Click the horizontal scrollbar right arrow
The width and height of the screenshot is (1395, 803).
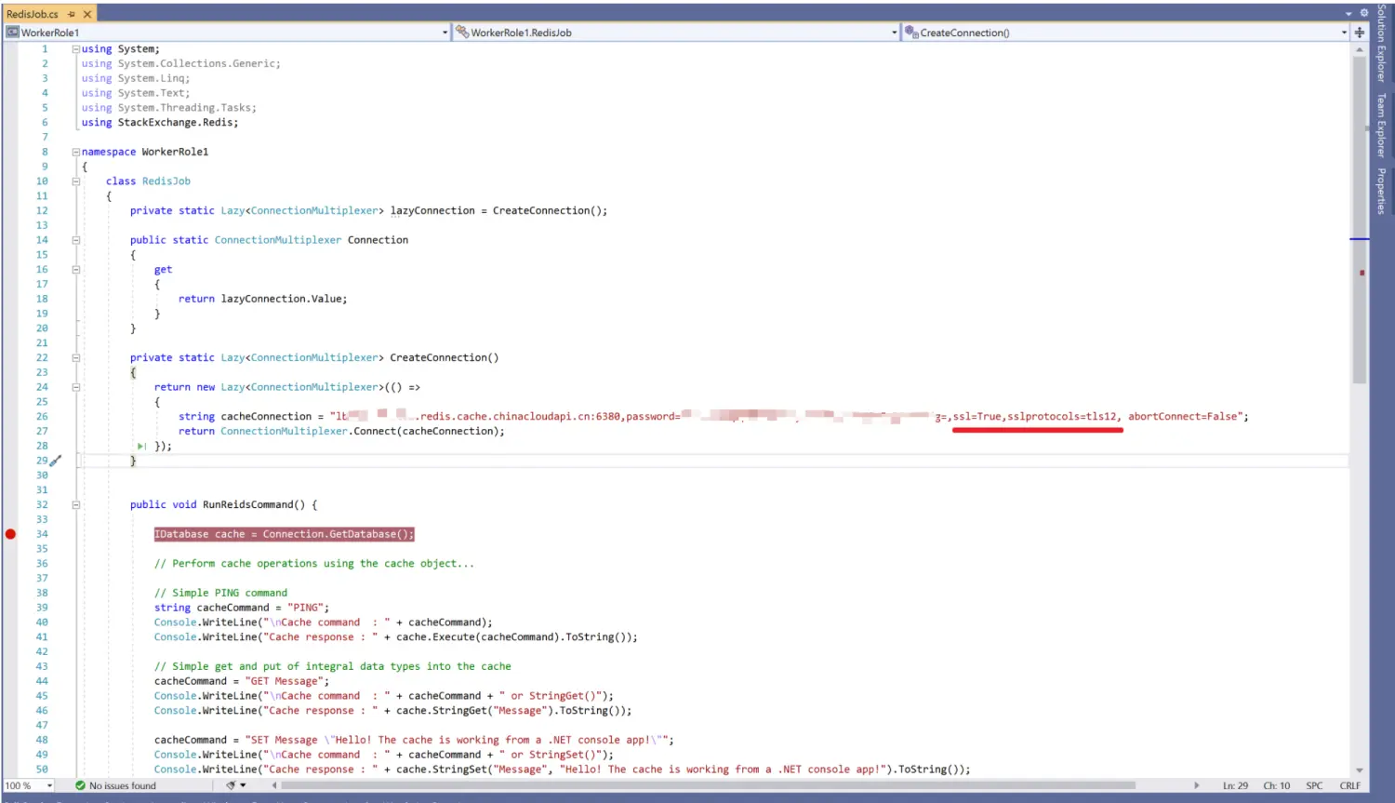pos(1196,786)
